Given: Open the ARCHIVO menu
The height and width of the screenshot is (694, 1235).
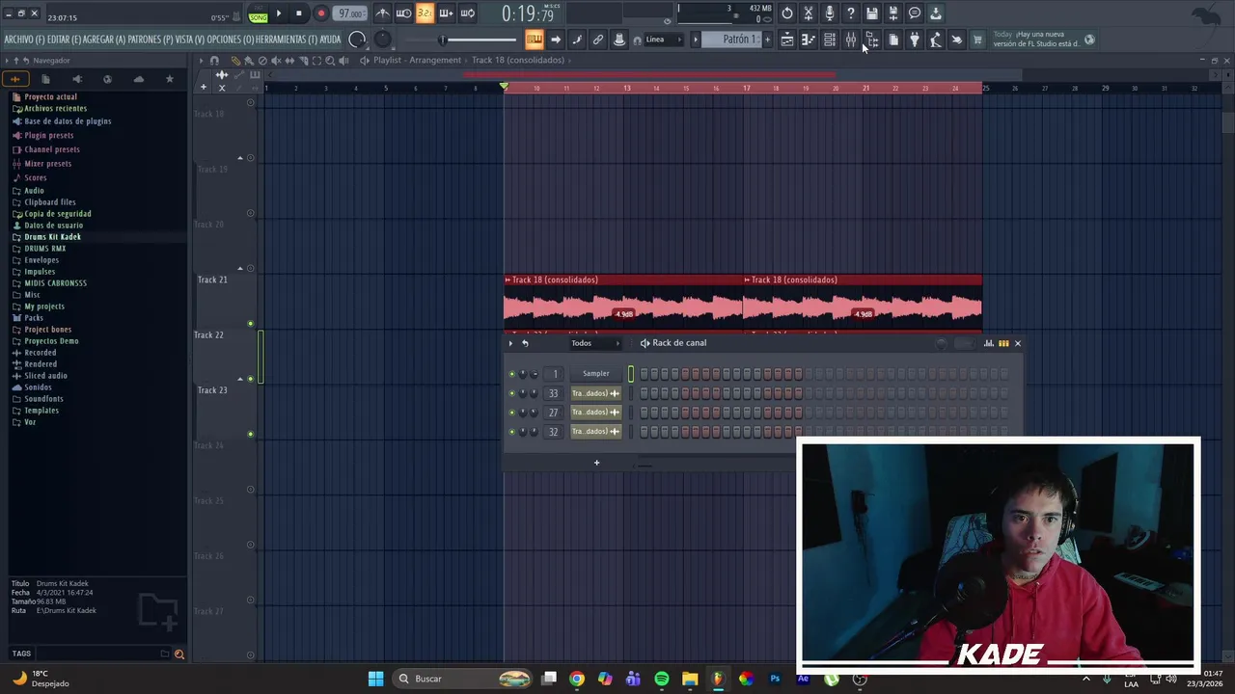Looking at the screenshot, I should (24, 40).
